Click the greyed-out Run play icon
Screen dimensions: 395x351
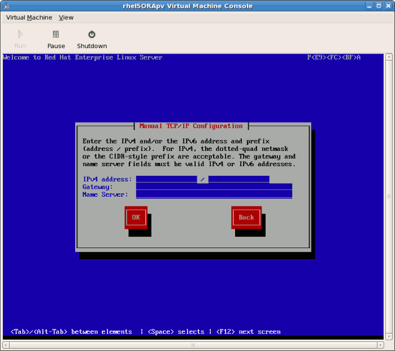(20, 34)
